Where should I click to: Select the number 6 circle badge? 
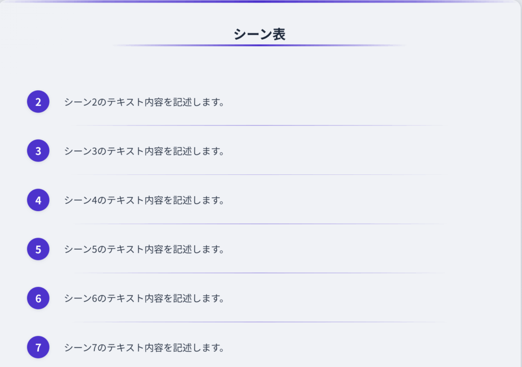click(38, 298)
